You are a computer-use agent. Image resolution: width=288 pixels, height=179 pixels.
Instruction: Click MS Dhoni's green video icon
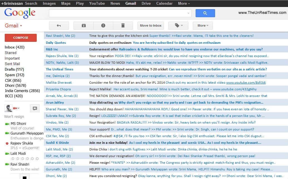pyautogui.click(x=7, y=124)
